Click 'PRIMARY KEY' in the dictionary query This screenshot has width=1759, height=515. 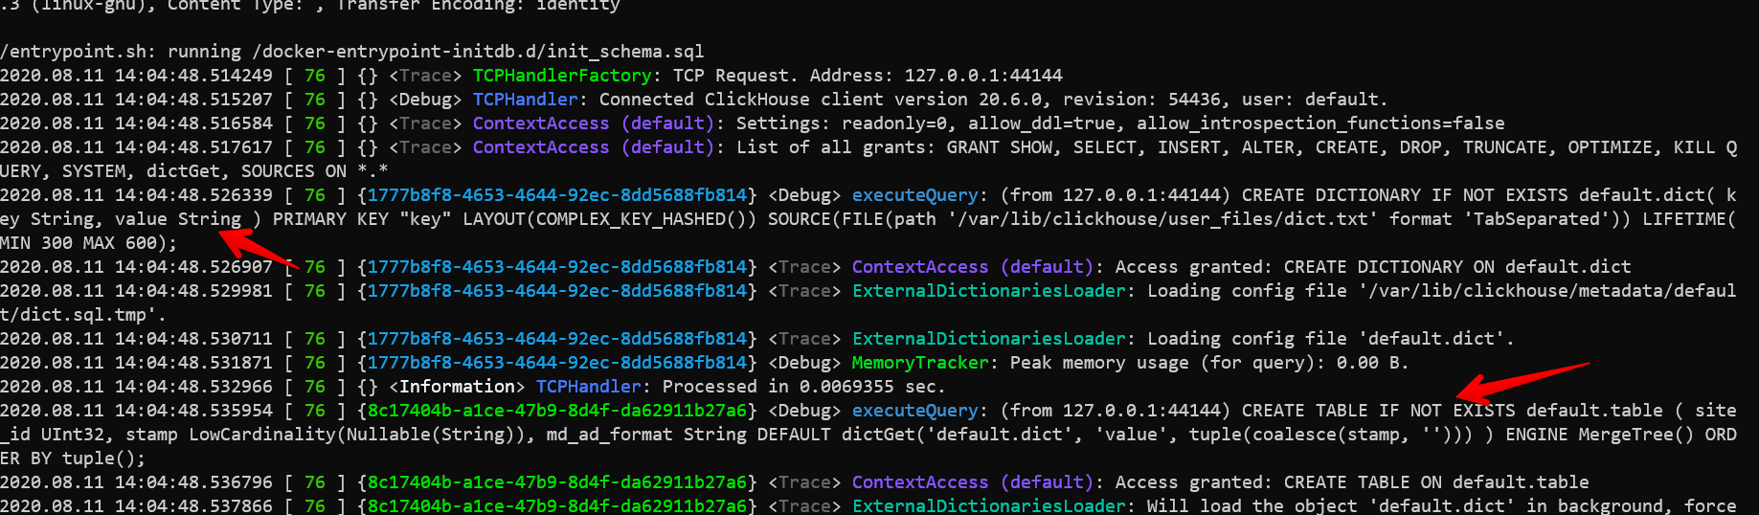coord(330,219)
